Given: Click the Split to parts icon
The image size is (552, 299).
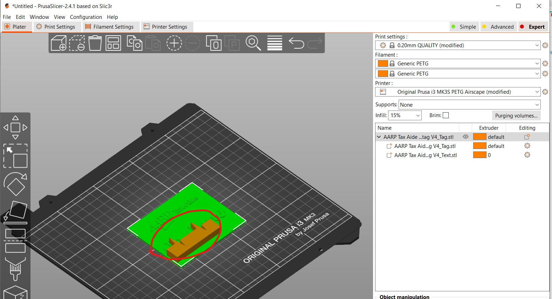Looking at the screenshot, I should point(232,43).
